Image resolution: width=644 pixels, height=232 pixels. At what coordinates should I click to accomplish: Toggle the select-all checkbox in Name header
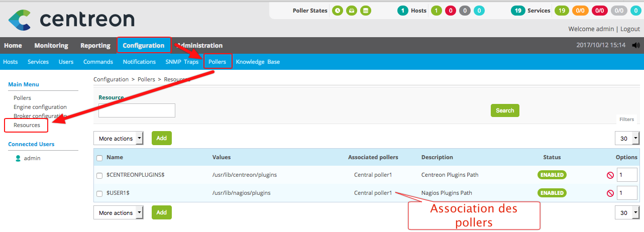[99, 158]
